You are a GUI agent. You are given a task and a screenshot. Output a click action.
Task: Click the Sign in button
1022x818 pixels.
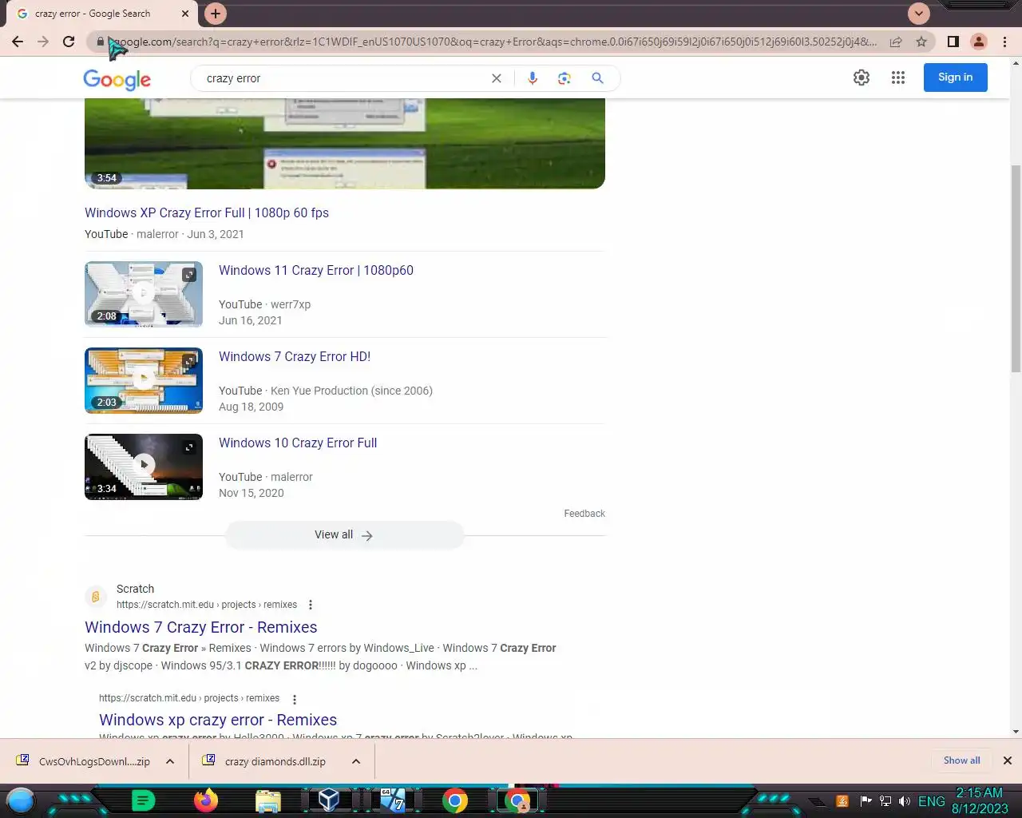pos(955,77)
